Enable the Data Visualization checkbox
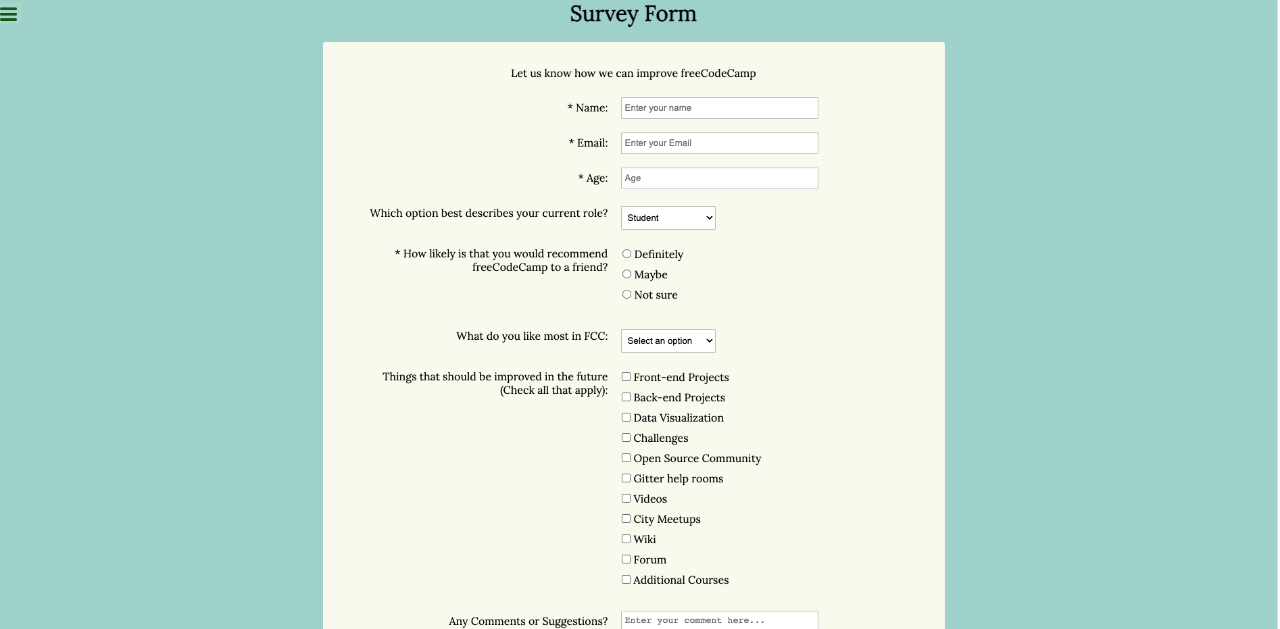This screenshot has width=1280, height=629. [626, 417]
